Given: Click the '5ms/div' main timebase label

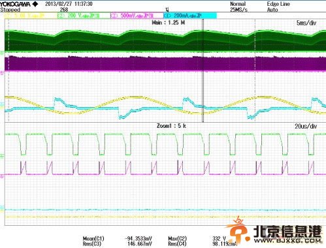Looking at the screenshot, I should pyautogui.click(x=306, y=23).
